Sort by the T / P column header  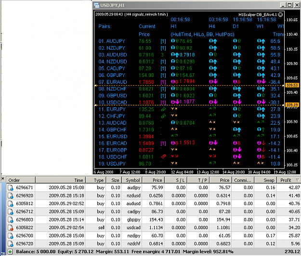click(x=198, y=180)
